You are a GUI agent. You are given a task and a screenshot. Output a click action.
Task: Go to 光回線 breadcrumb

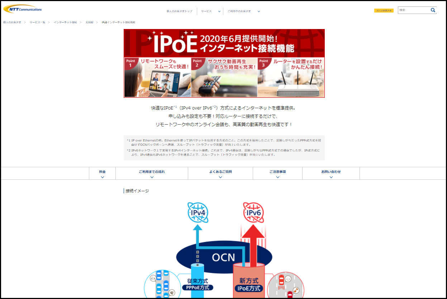tap(89, 22)
